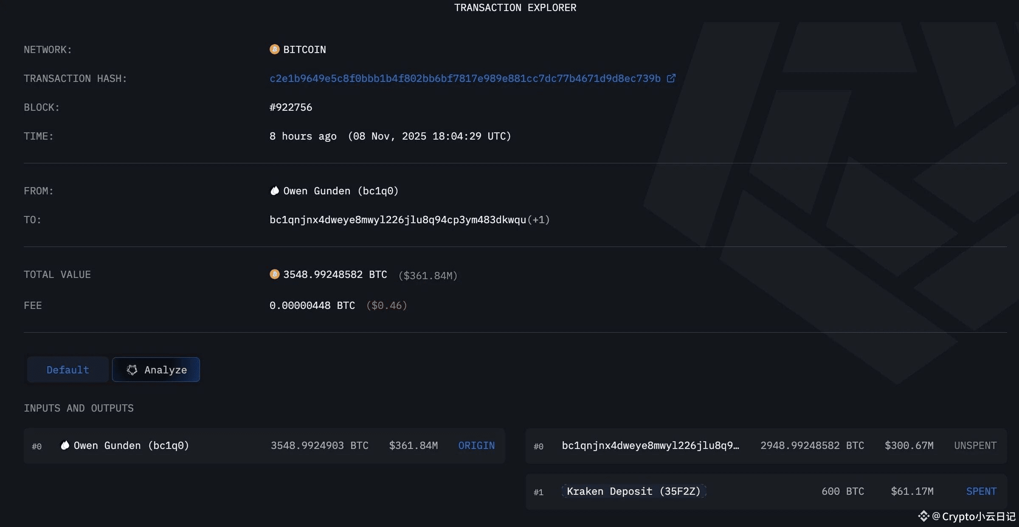Viewport: 1019px width, 527px height.
Task: Open block #922756
Action: [x=291, y=107]
